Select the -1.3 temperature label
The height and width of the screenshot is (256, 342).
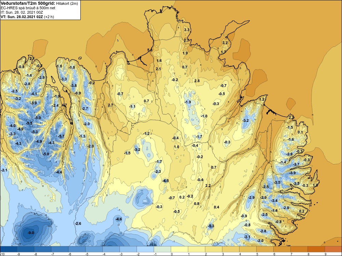(x=82, y=136)
